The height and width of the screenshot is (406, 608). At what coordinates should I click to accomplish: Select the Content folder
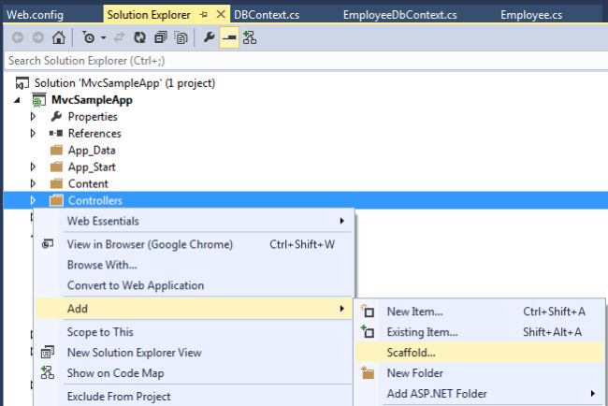(88, 183)
